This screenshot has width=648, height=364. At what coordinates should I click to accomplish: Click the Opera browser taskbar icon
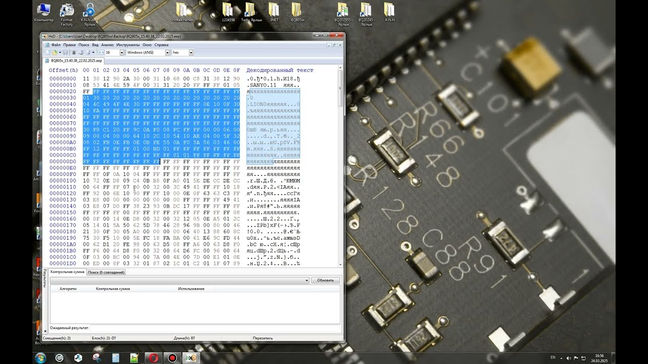(x=153, y=357)
